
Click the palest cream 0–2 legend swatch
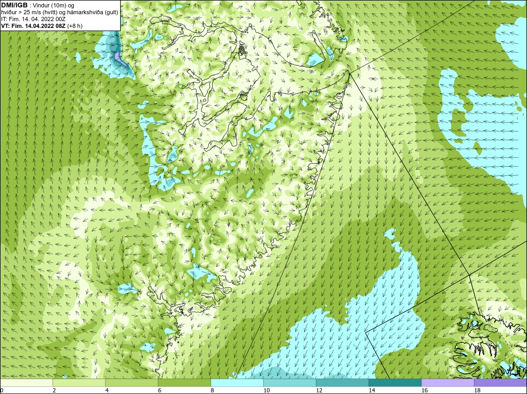(26, 383)
